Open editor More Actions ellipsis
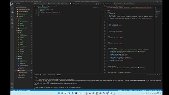Screen dimensions: 169x95 [100, 4]
